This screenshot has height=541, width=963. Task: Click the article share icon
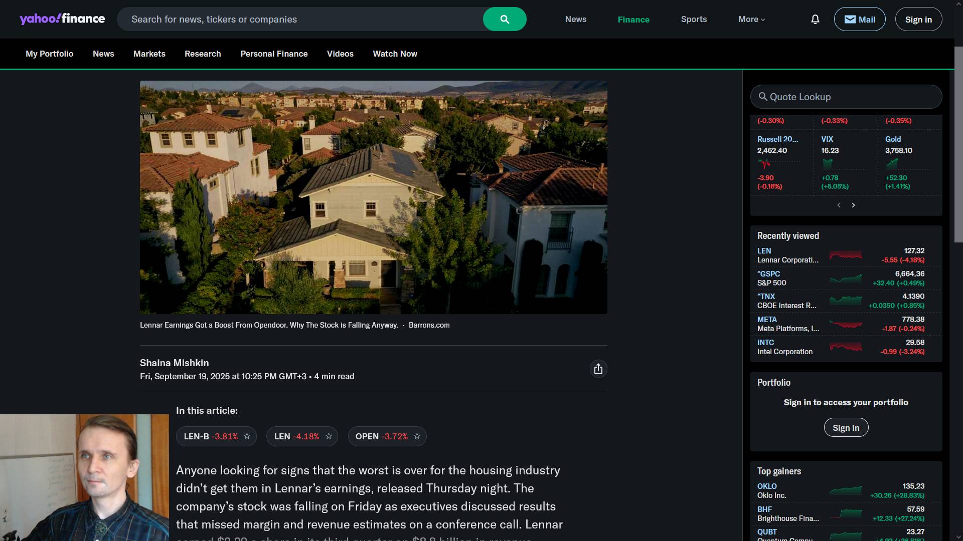[x=598, y=369]
